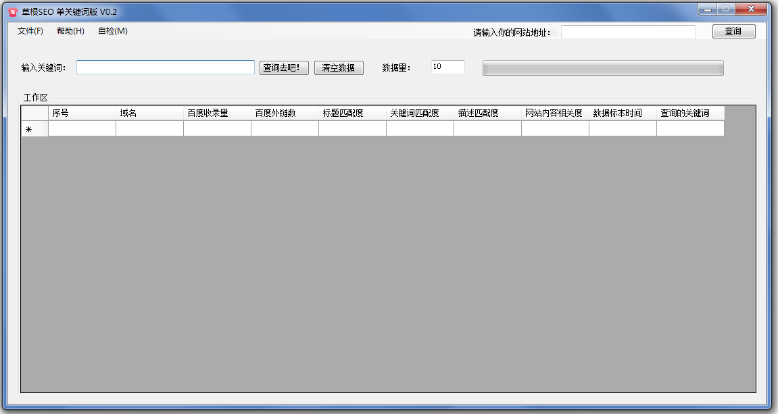778x414 pixels.
Task: Sort by 描述匹配度 column header
Action: point(487,113)
